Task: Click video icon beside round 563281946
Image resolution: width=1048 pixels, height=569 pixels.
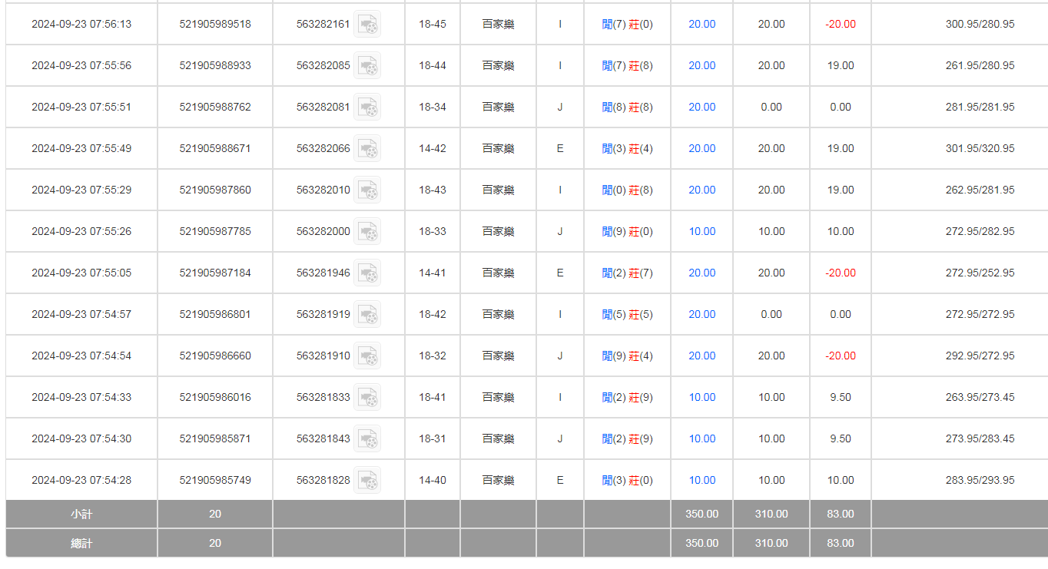Action: tap(367, 273)
